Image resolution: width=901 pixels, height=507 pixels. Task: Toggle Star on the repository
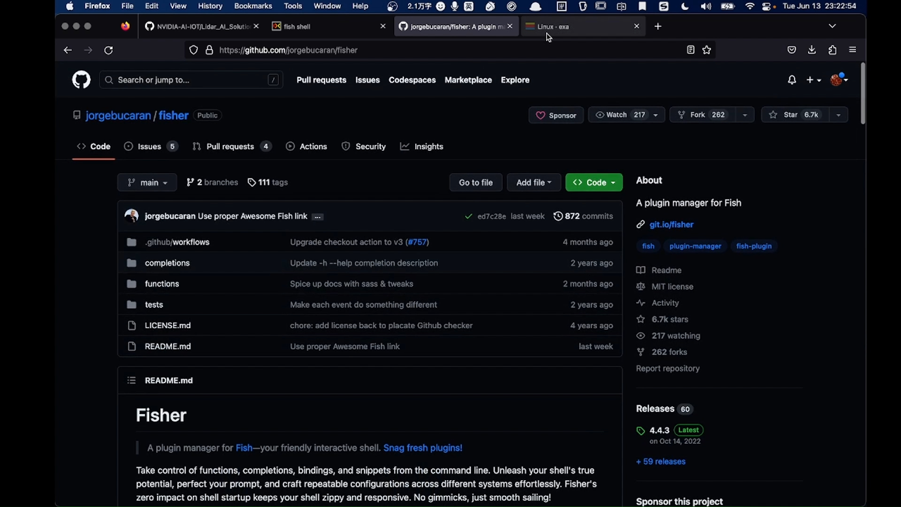click(x=794, y=115)
